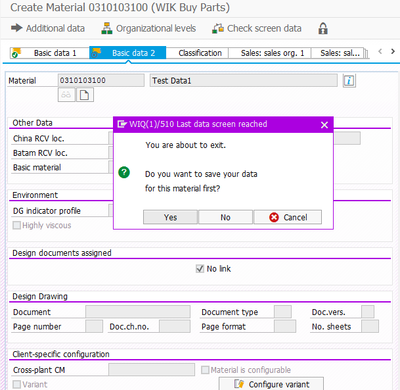The width and height of the screenshot is (400, 390).
Task: Toggle the Variant checkbox
Action: [16, 384]
